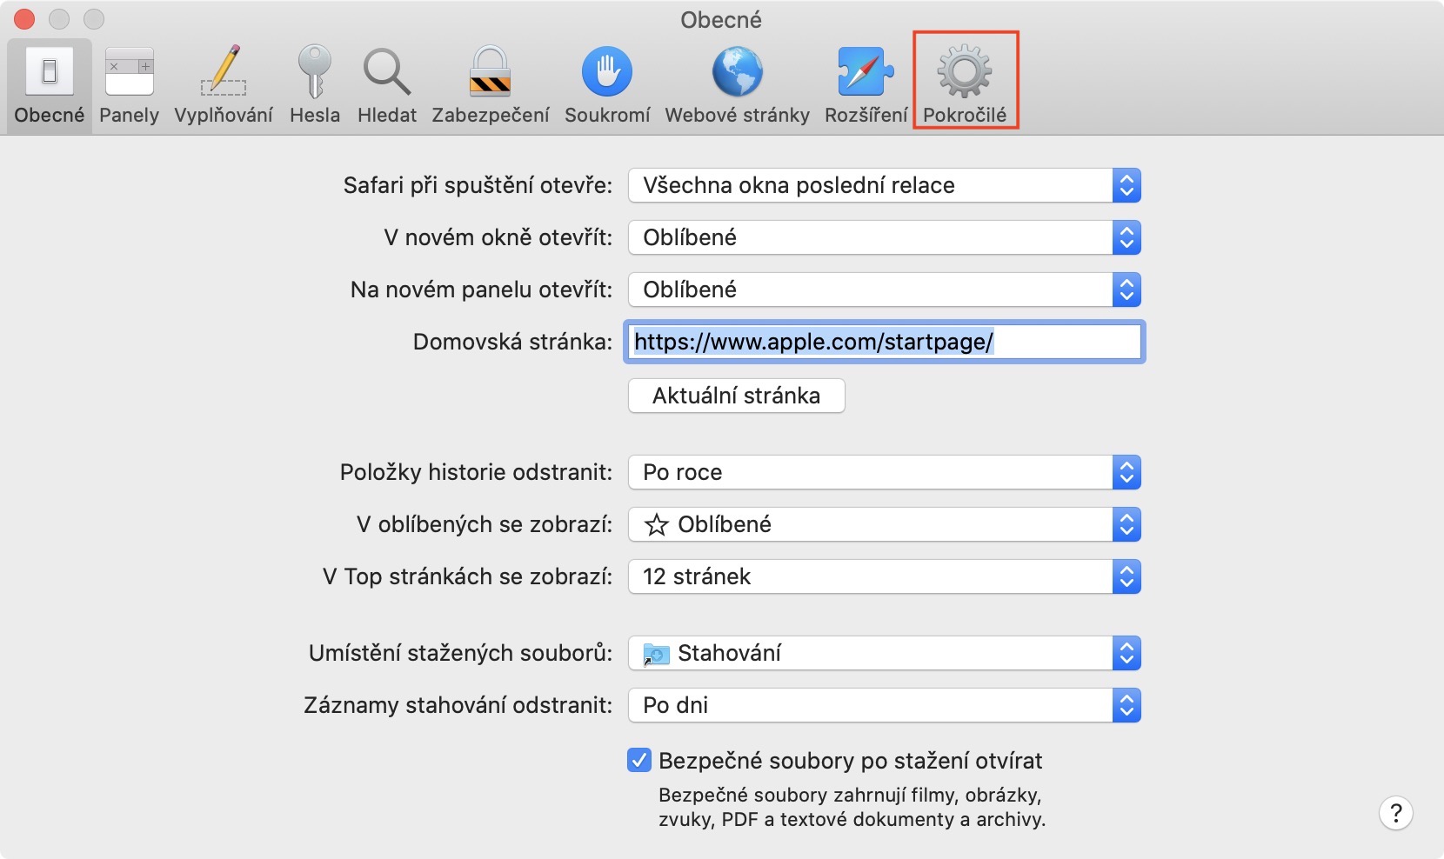Expand V Top stránkách se zobrazí dropdown
The height and width of the screenshot is (859, 1444).
pyautogui.click(x=885, y=576)
